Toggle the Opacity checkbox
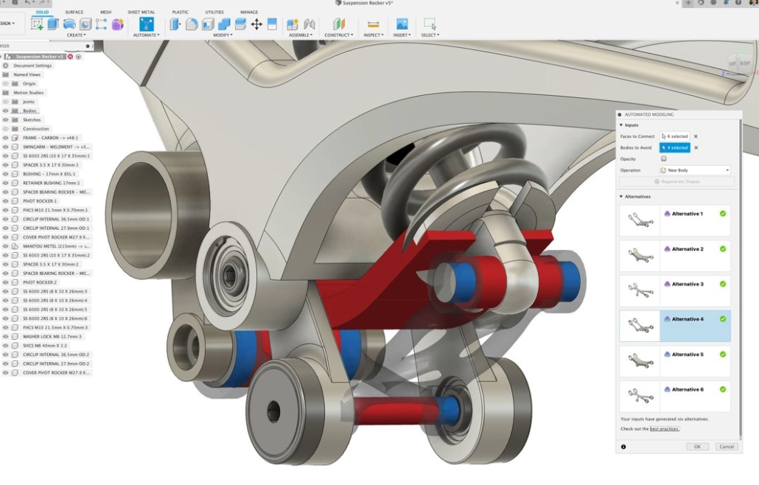This screenshot has width=759, height=485. (664, 158)
